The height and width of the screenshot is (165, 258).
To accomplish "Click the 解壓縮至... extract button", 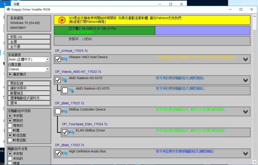I will coord(29,93).
